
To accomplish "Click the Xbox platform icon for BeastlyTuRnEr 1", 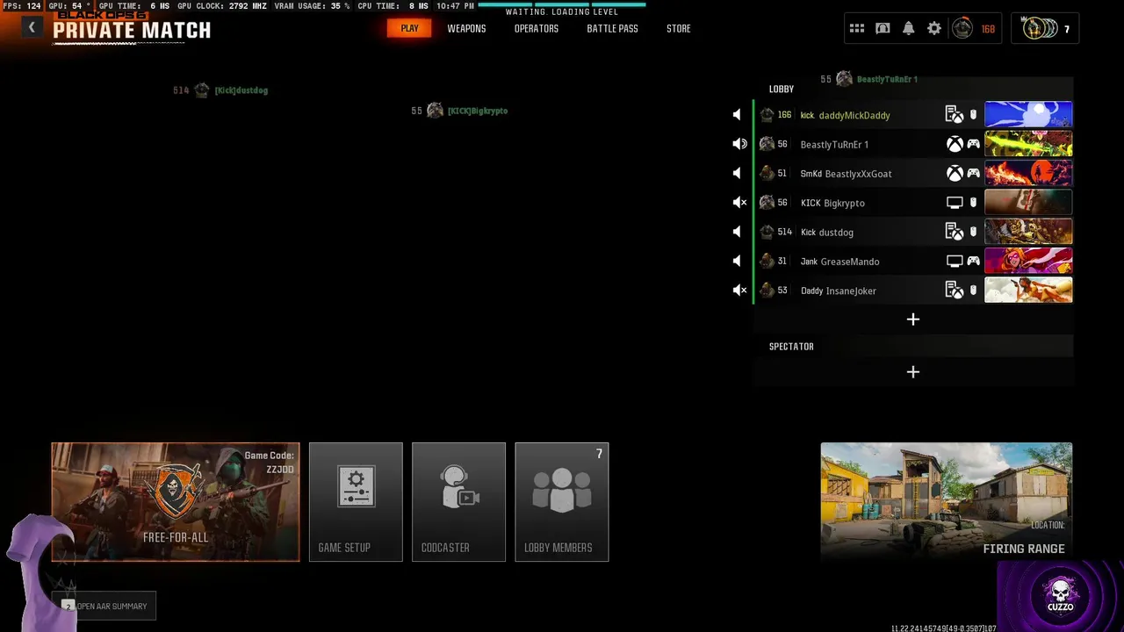I will (955, 144).
